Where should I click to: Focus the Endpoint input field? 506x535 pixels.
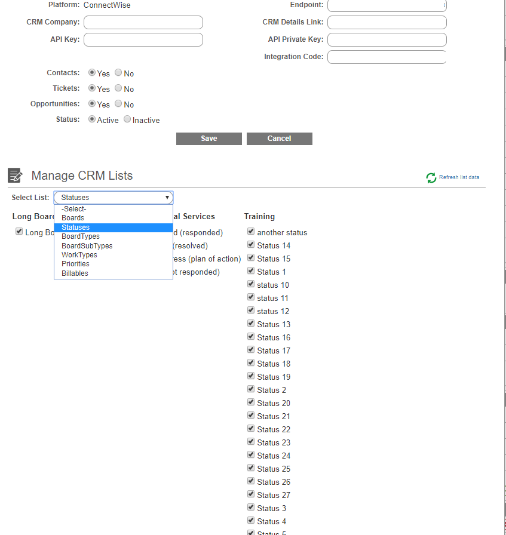tap(387, 5)
